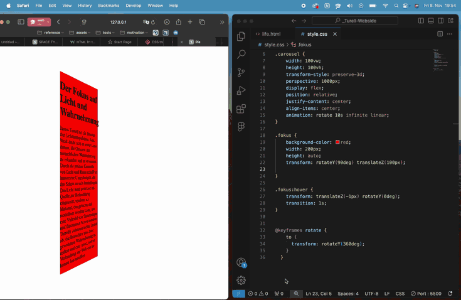Open the Explorer view in VS Code
This screenshot has height=300, width=461.
241,37
